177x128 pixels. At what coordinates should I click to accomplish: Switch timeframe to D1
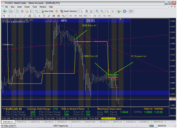(100, 16)
